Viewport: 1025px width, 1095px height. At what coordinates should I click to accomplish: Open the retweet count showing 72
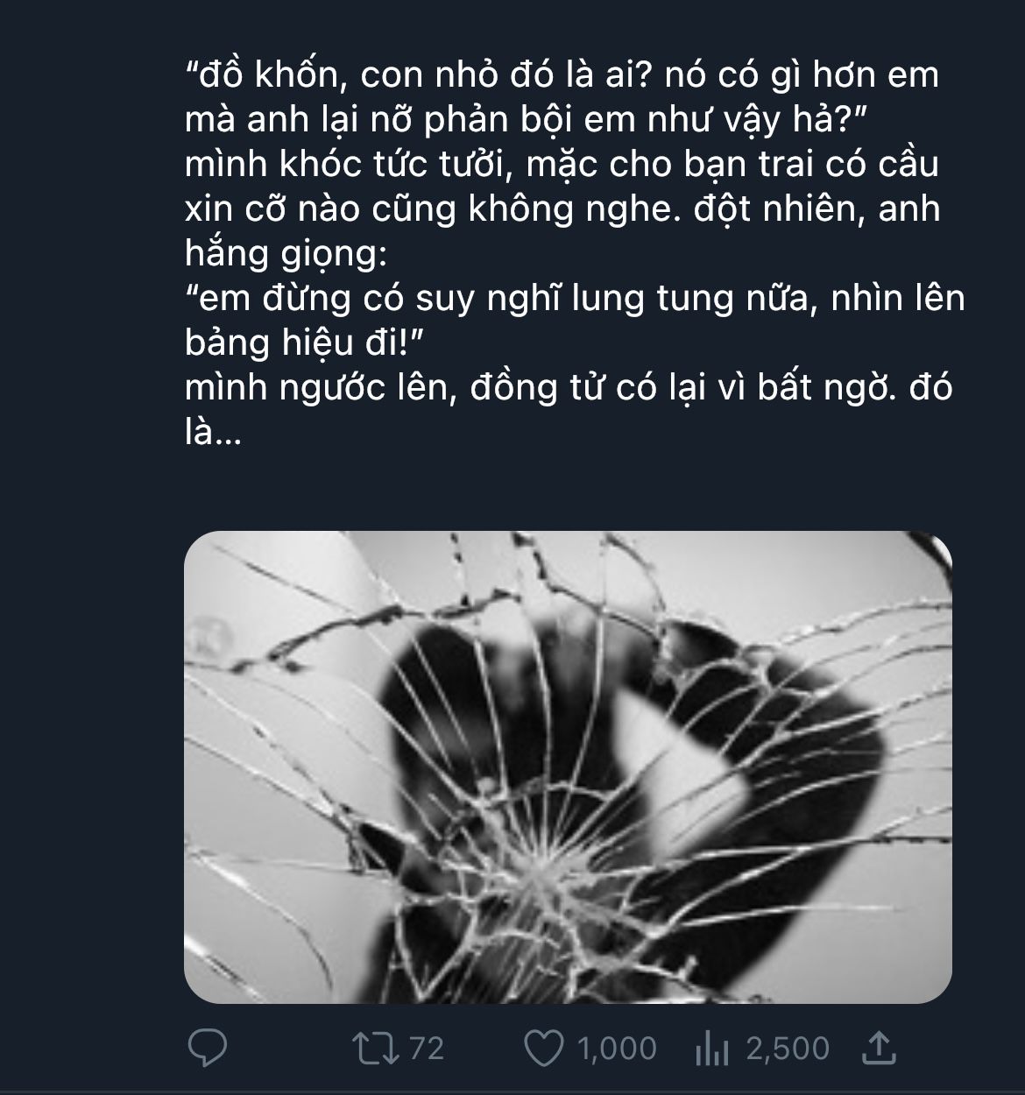pyautogui.click(x=427, y=1048)
